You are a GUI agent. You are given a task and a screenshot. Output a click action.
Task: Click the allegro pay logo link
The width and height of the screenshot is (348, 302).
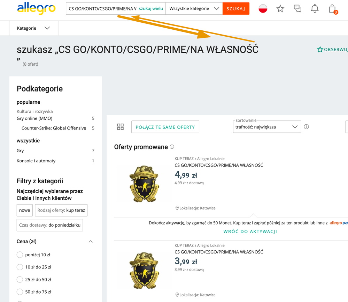tap(339, 223)
